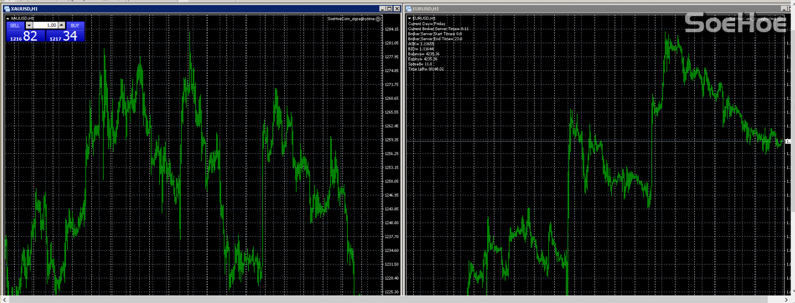
Task: Minimize the EURUSD,H1 chart window
Action: (784, 9)
